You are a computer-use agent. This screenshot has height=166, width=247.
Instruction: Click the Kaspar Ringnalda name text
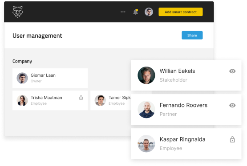coord(182,139)
